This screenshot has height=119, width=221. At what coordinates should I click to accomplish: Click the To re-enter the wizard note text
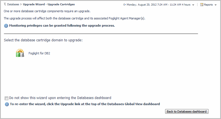(85, 104)
